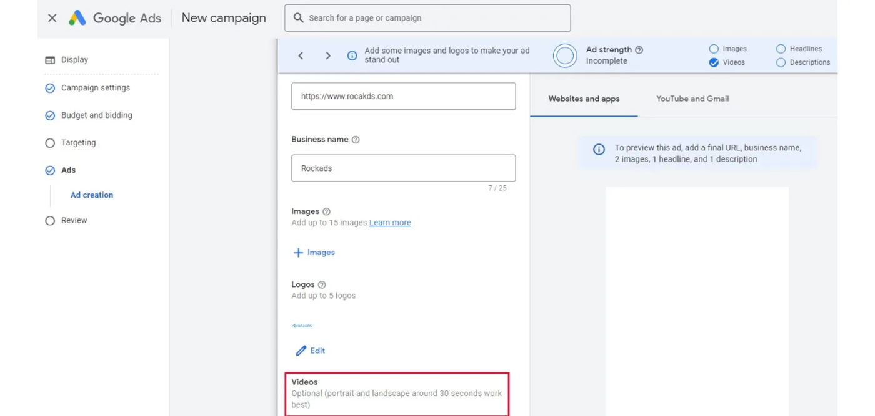Click the "7 / 25" character counter
875x416 pixels.
(x=497, y=188)
